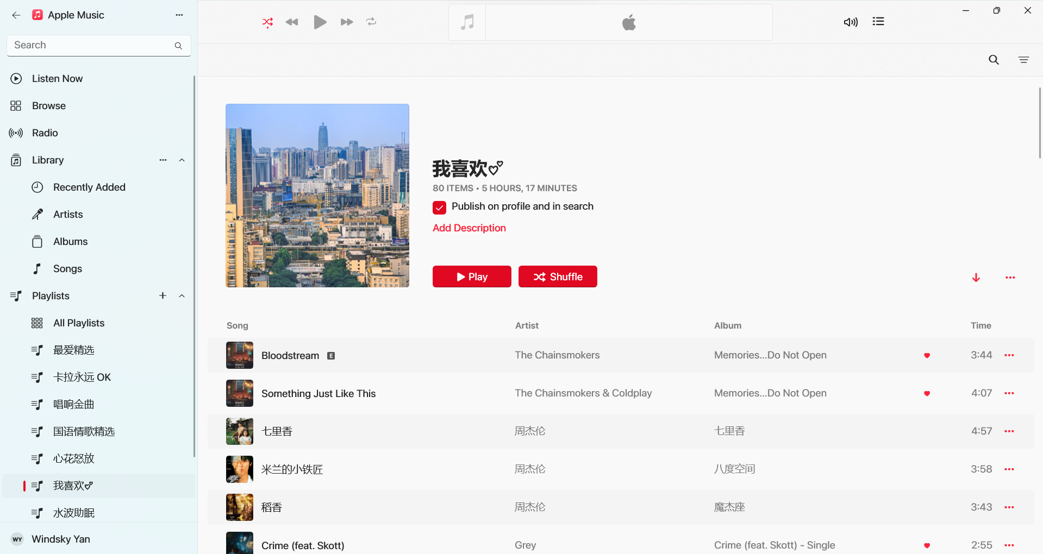Create a new playlist with the plus icon
Image resolution: width=1043 pixels, height=554 pixels.
click(x=163, y=295)
